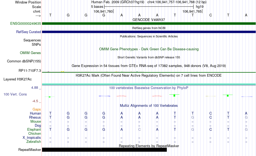Click the base C in the sequence ruler

coord(210,15)
